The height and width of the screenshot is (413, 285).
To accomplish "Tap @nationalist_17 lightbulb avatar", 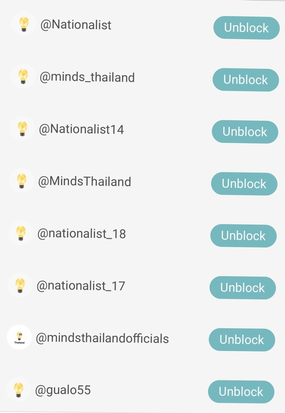I will click(20, 285).
